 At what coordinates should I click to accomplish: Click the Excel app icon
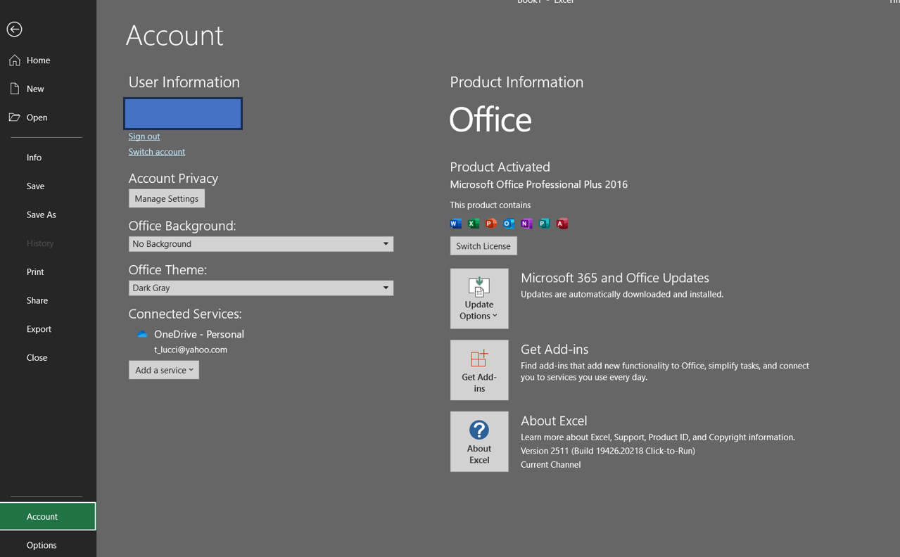click(x=474, y=224)
